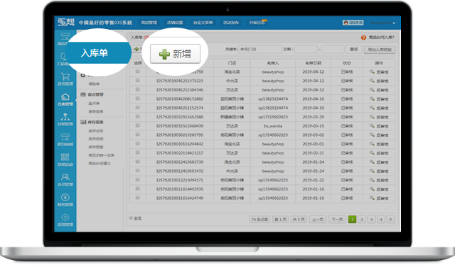Open the end date picker field
The image size is (455, 265).
point(333,50)
